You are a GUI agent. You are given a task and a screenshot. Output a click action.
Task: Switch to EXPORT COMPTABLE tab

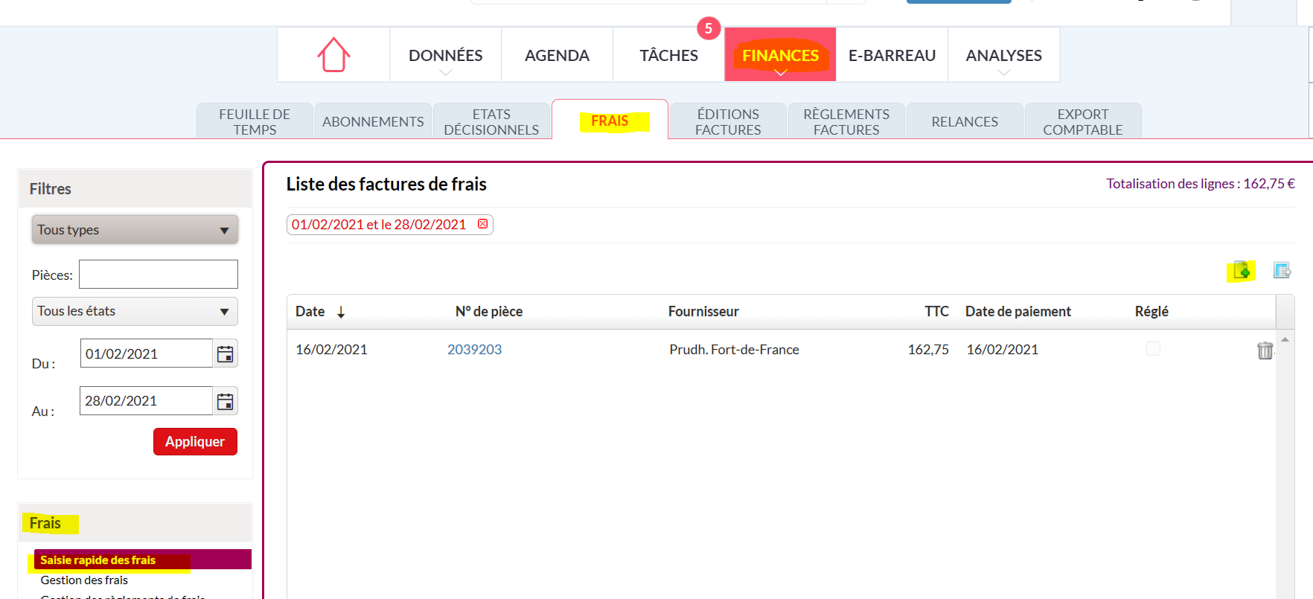[1083, 121]
